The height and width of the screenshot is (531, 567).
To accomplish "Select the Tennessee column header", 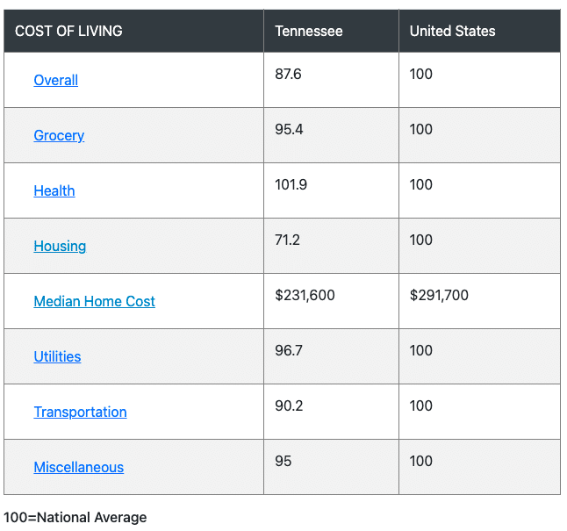I will click(x=308, y=31).
